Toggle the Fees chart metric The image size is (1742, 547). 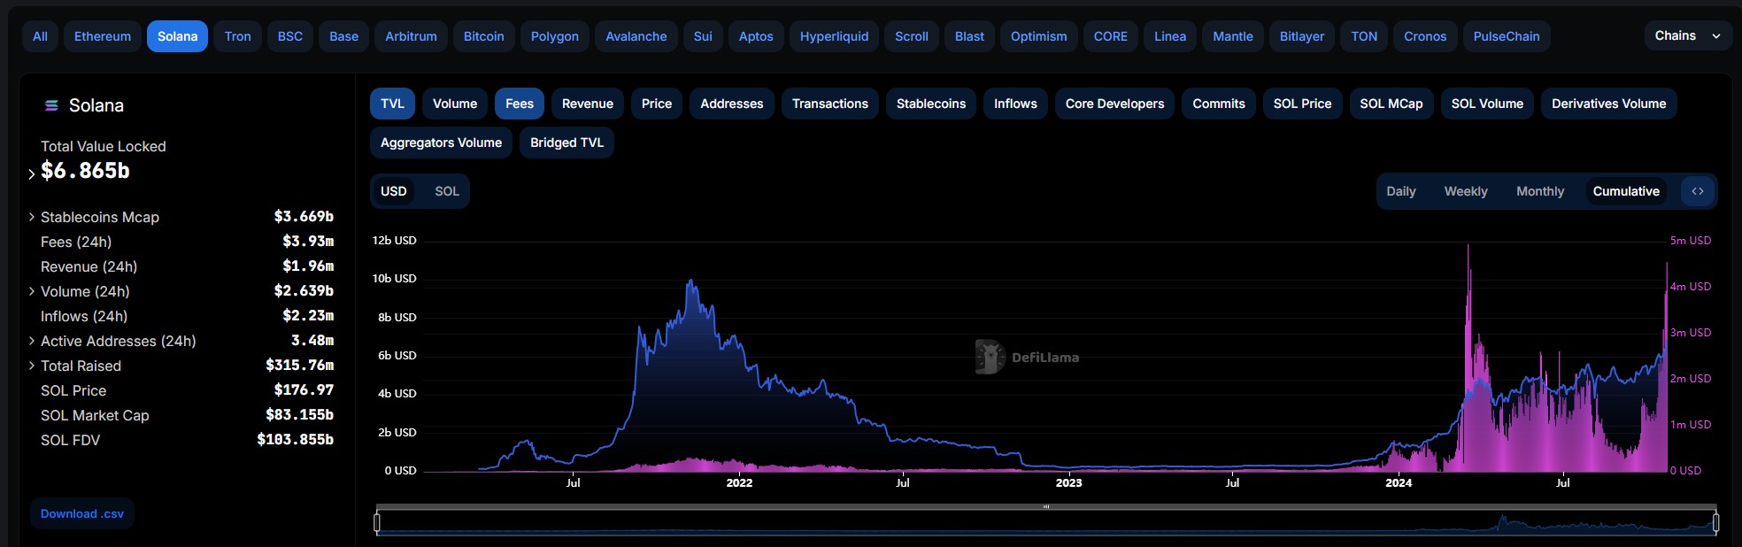point(520,104)
